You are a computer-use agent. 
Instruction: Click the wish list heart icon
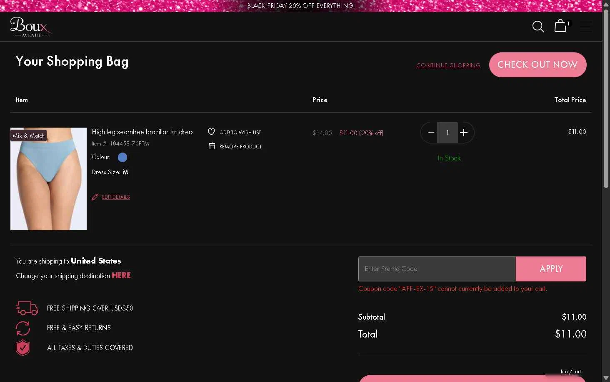click(x=211, y=132)
